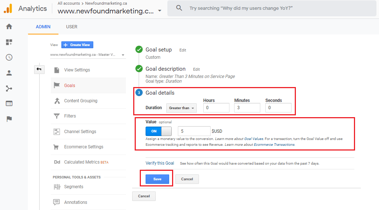Click the search magnifier icon

[x=179, y=8]
